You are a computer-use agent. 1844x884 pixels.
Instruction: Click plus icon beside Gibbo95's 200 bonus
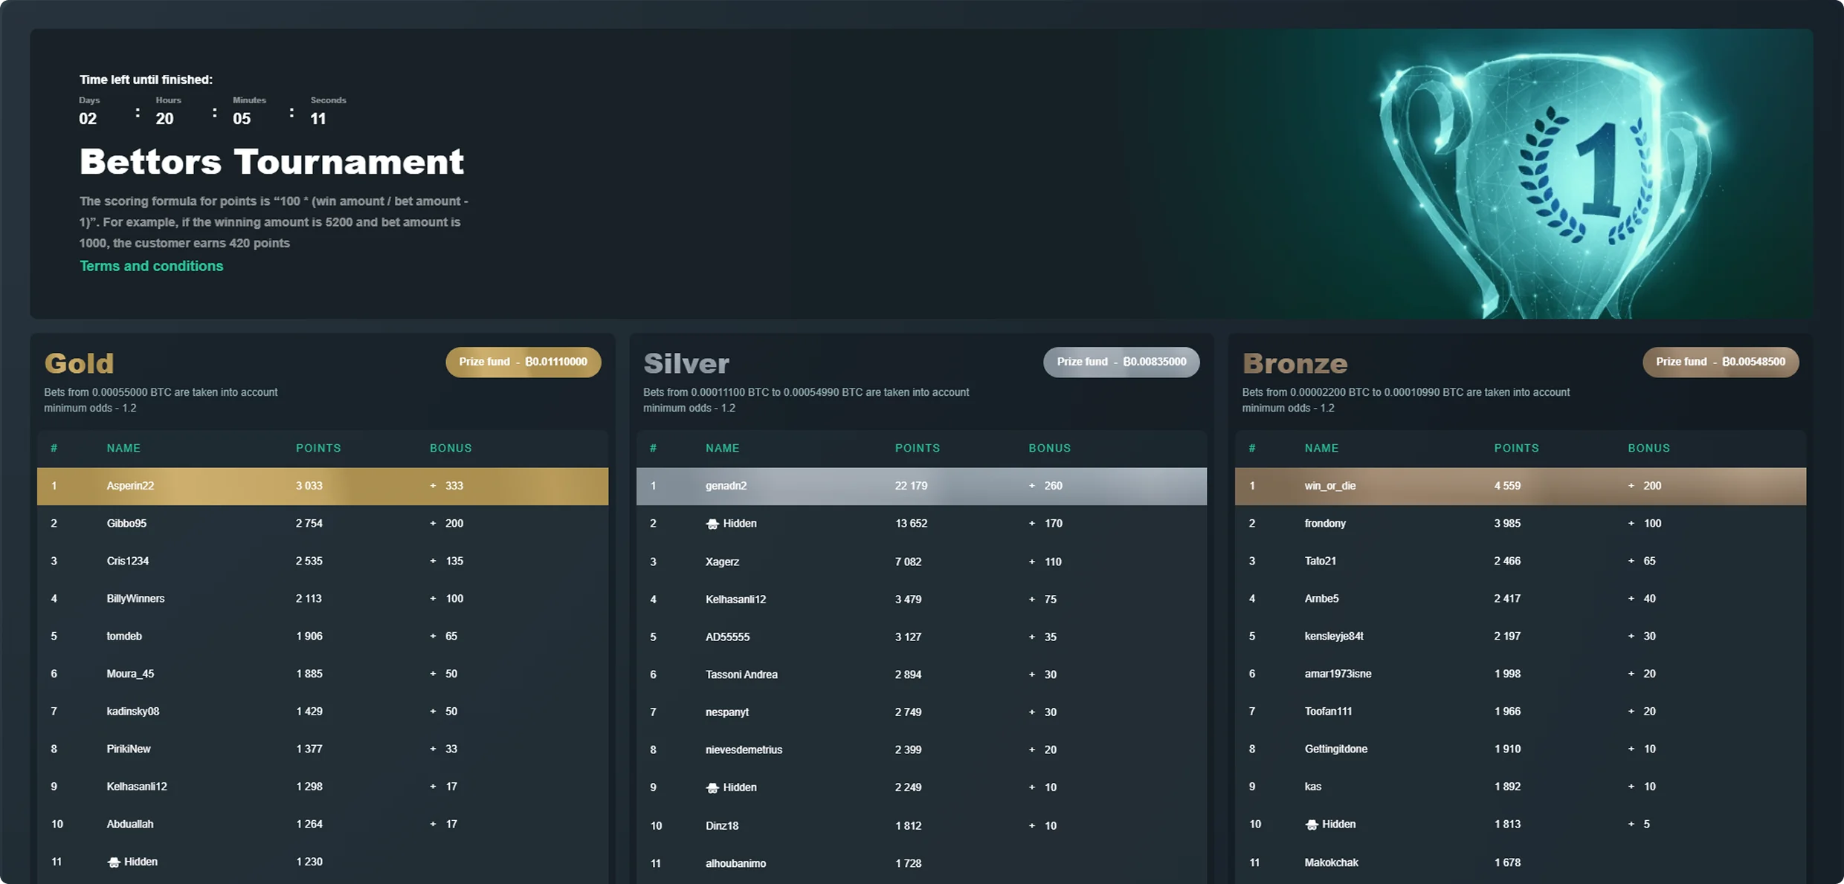click(433, 524)
